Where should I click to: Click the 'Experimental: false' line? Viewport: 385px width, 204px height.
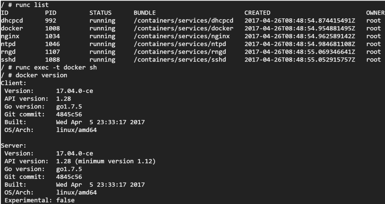(39, 200)
